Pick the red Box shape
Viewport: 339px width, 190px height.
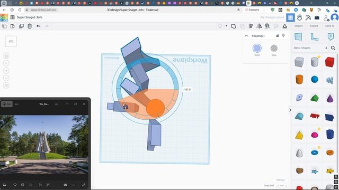[x=329, y=62]
